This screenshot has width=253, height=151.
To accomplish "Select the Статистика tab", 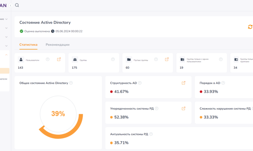I will pyautogui.click(x=28, y=45).
